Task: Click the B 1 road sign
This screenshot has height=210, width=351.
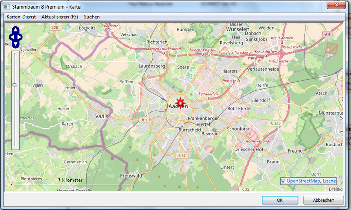Action: [x=144, y=120]
